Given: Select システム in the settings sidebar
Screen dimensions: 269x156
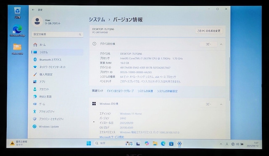Looking at the screenshot, I should [x=58, y=52].
